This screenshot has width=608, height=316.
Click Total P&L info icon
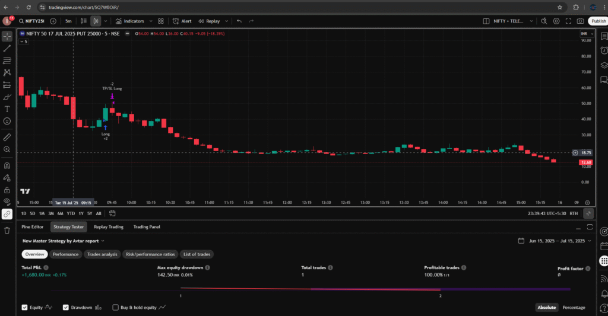(x=46, y=267)
